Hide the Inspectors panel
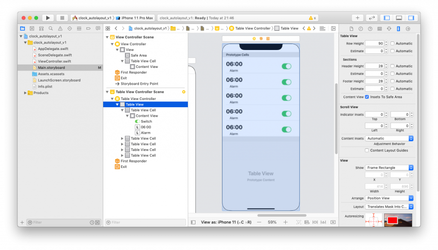The width and height of the screenshot is (438, 250). 411,18
